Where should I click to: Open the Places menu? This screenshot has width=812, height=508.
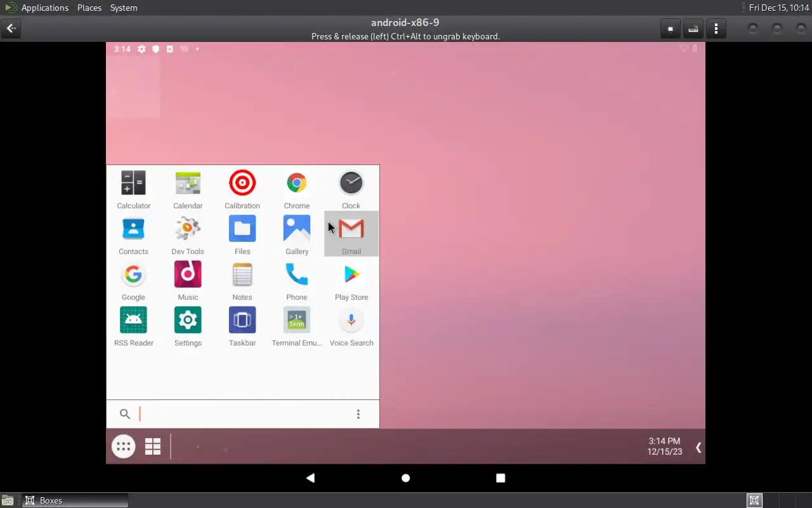pyautogui.click(x=89, y=8)
